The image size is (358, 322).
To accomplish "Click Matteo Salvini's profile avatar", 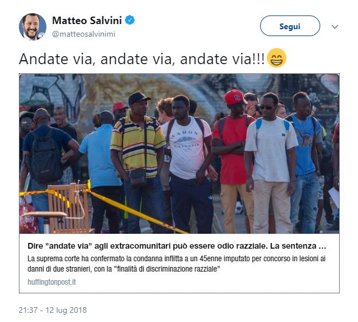I will click(33, 27).
